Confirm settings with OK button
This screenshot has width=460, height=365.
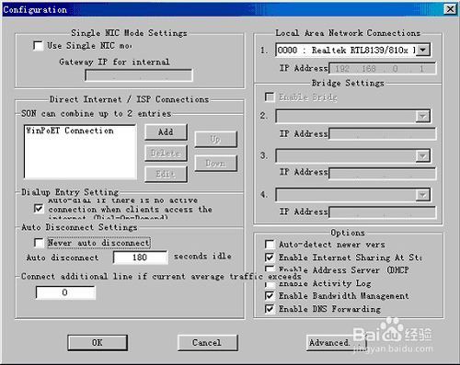point(98,342)
